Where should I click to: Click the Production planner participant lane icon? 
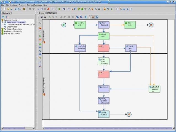click(x=44, y=94)
